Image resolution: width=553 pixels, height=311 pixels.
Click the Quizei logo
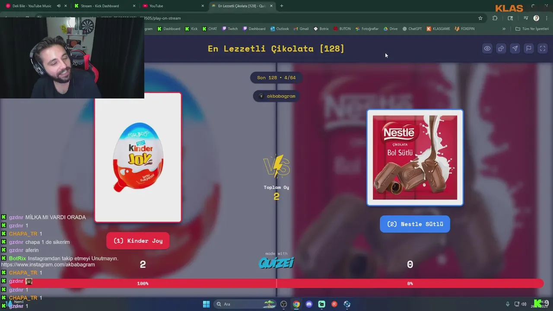(276, 262)
